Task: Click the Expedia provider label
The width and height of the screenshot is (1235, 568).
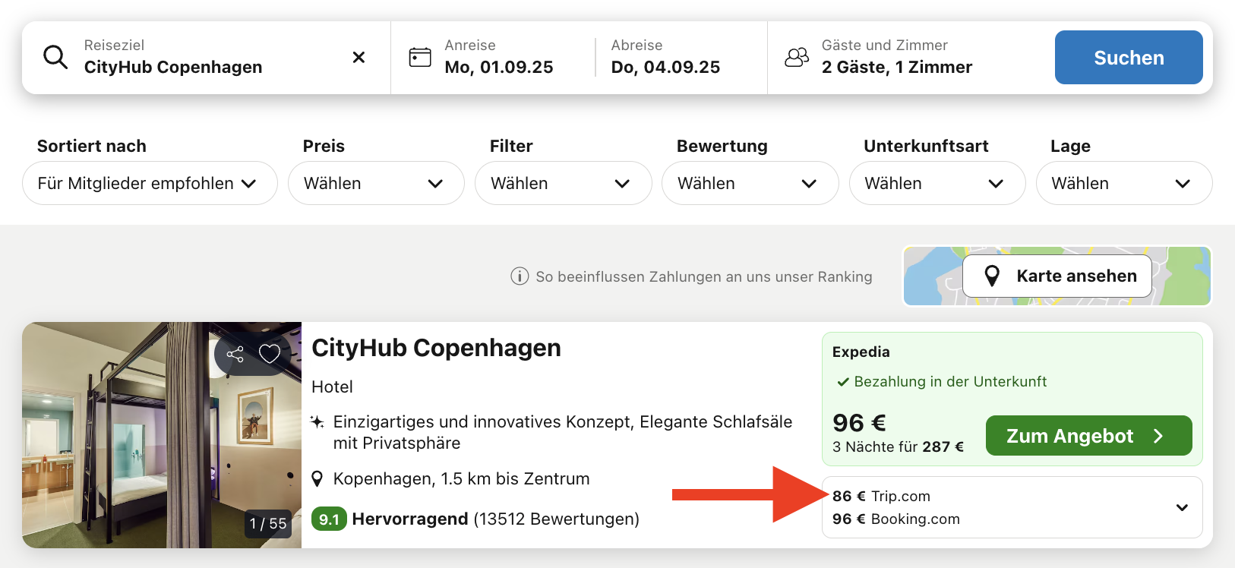Action: [861, 352]
